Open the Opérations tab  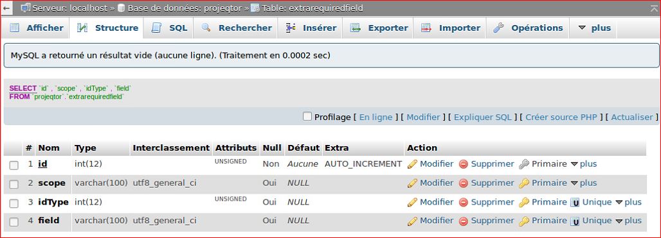click(528, 28)
